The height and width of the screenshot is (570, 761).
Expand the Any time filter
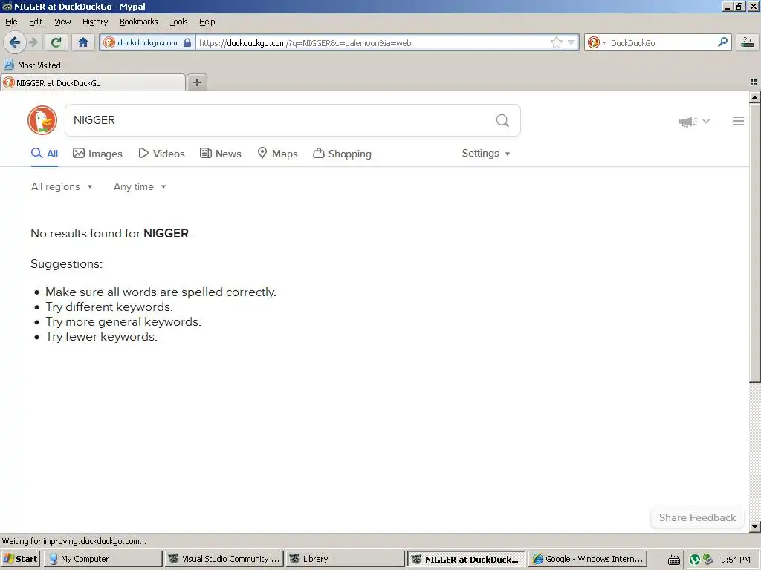point(140,186)
